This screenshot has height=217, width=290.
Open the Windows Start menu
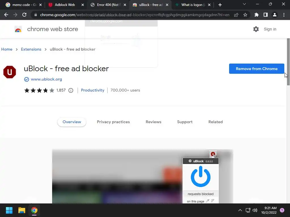[x=9, y=210]
